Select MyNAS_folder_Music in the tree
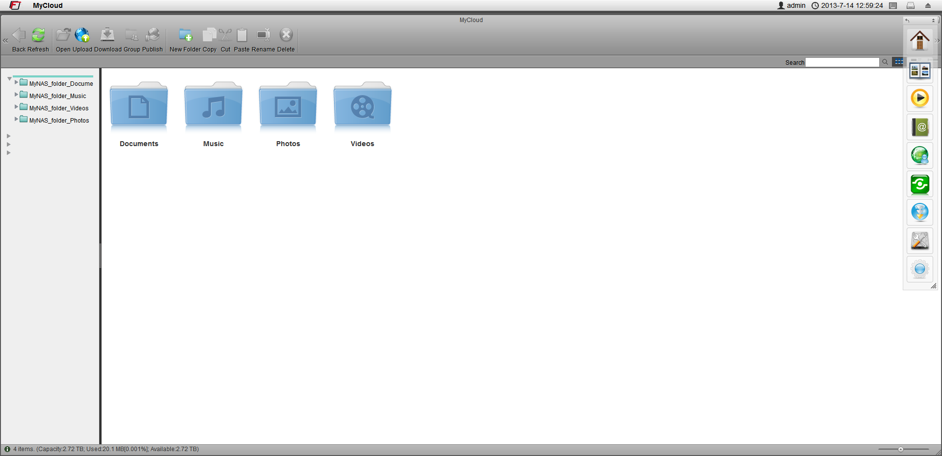Viewport: 942px width, 456px height. coord(57,96)
